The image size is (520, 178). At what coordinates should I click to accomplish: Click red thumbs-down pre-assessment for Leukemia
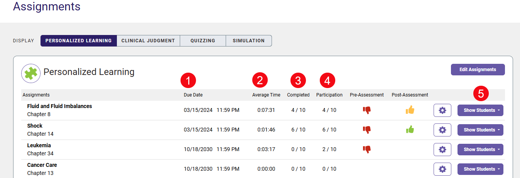366,149
